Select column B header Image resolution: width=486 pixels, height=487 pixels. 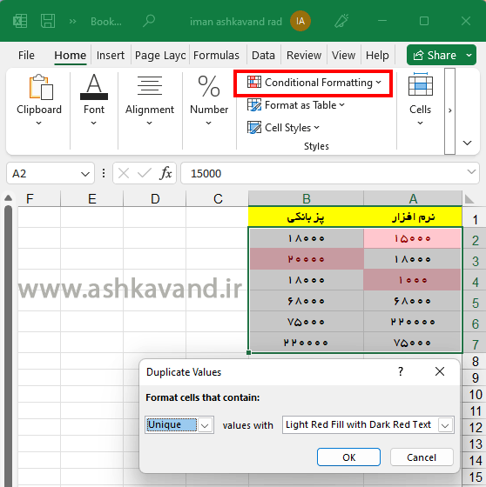click(307, 198)
